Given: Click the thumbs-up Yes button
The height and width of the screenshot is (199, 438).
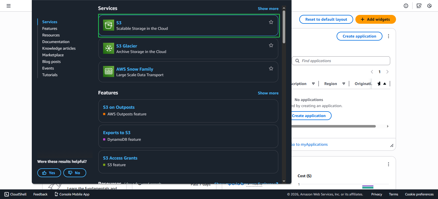Looking at the screenshot, I should (x=49, y=173).
